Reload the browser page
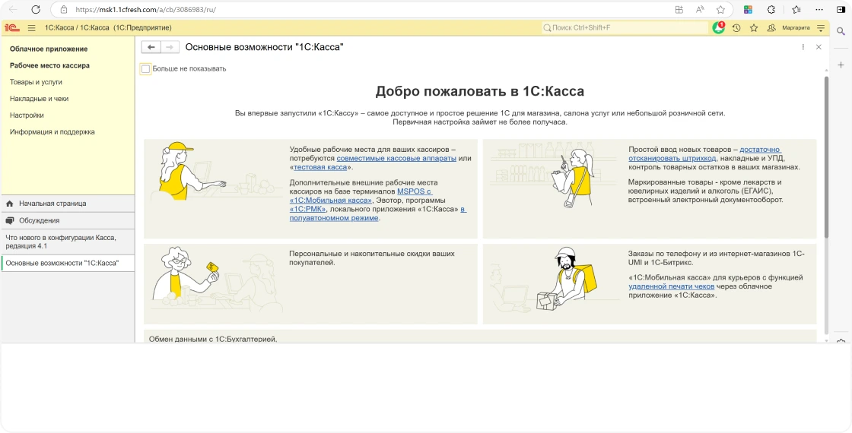Viewport: 852px width, 433px height. point(35,9)
